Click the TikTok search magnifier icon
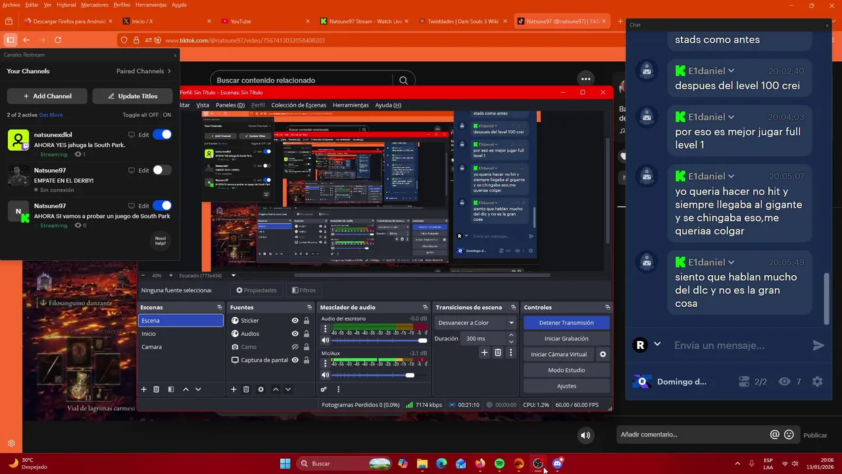Screen dimensions: 842x474 click(403, 80)
